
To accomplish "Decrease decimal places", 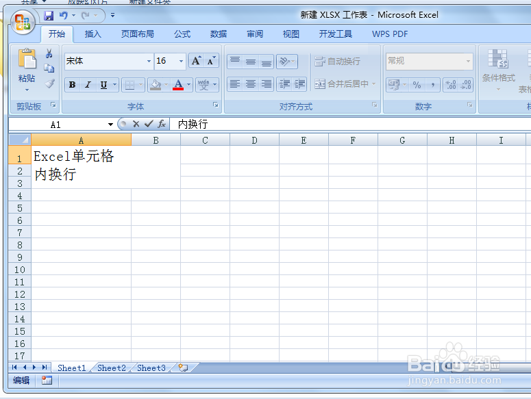I will click(x=466, y=85).
